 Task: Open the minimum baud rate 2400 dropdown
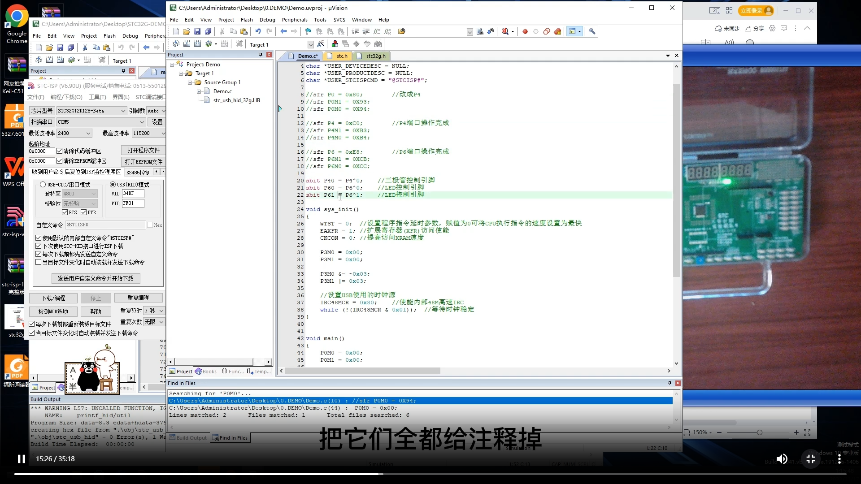(x=88, y=133)
